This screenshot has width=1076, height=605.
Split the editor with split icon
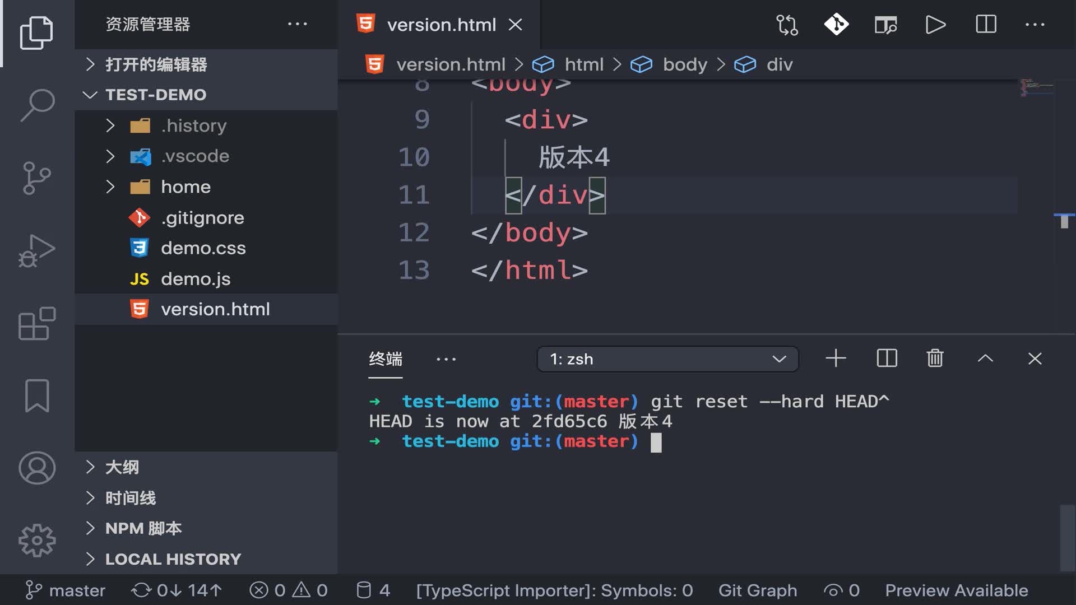986,25
